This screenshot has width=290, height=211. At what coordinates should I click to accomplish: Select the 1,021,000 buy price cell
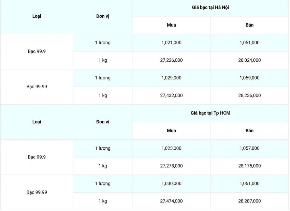(x=171, y=43)
